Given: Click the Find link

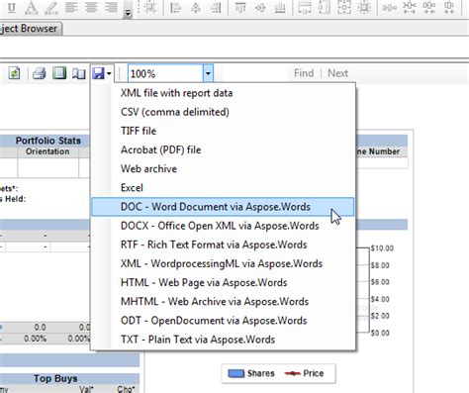Looking at the screenshot, I should click(x=304, y=73).
